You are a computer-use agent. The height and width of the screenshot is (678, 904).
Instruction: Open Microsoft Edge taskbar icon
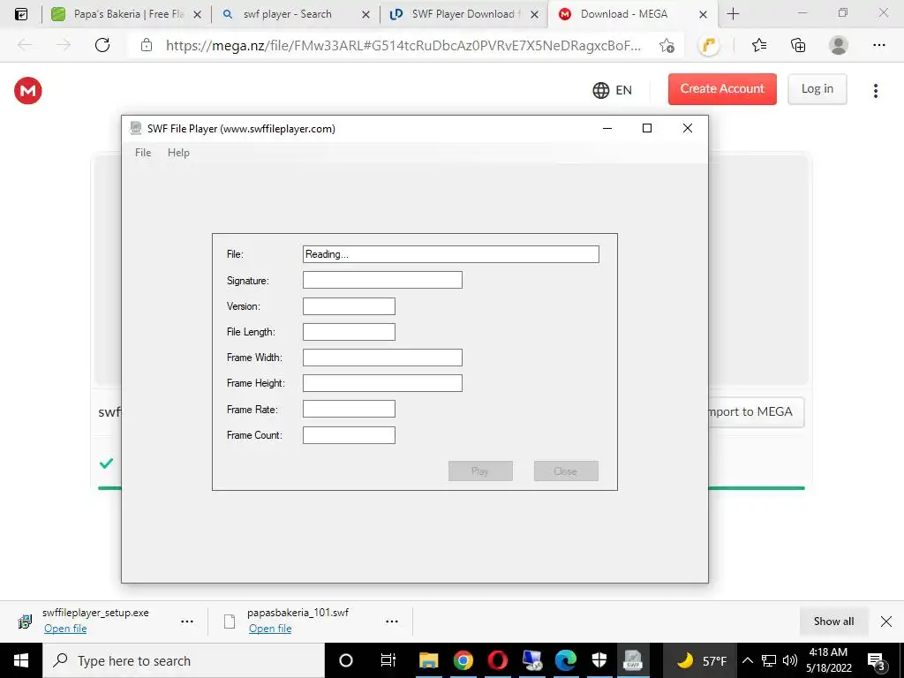click(x=566, y=660)
